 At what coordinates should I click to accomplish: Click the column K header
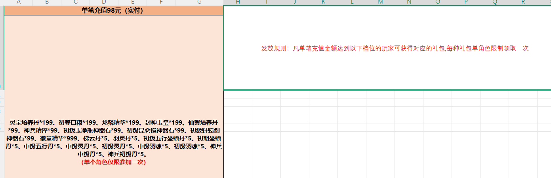pyautogui.click(x=324, y=2)
